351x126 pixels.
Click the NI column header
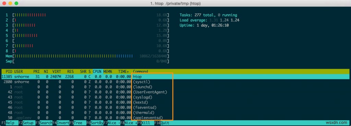pos(46,72)
